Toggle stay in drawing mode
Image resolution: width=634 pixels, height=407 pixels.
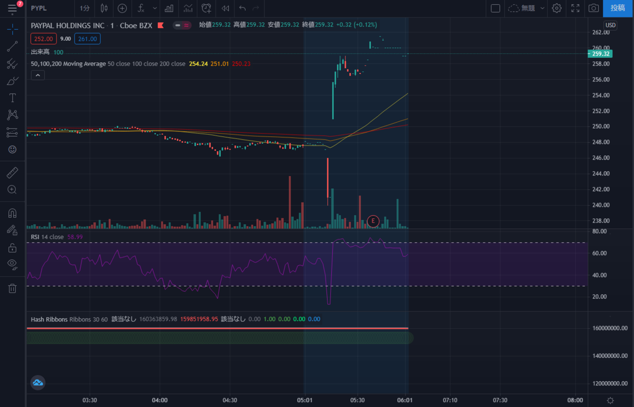(x=13, y=230)
